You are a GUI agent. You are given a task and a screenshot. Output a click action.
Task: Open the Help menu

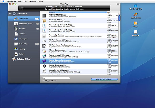pos(40,1)
